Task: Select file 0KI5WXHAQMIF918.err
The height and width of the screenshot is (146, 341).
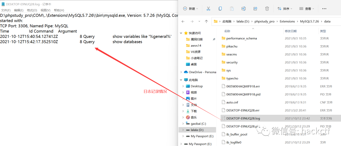Action: pyautogui.click(x=243, y=86)
